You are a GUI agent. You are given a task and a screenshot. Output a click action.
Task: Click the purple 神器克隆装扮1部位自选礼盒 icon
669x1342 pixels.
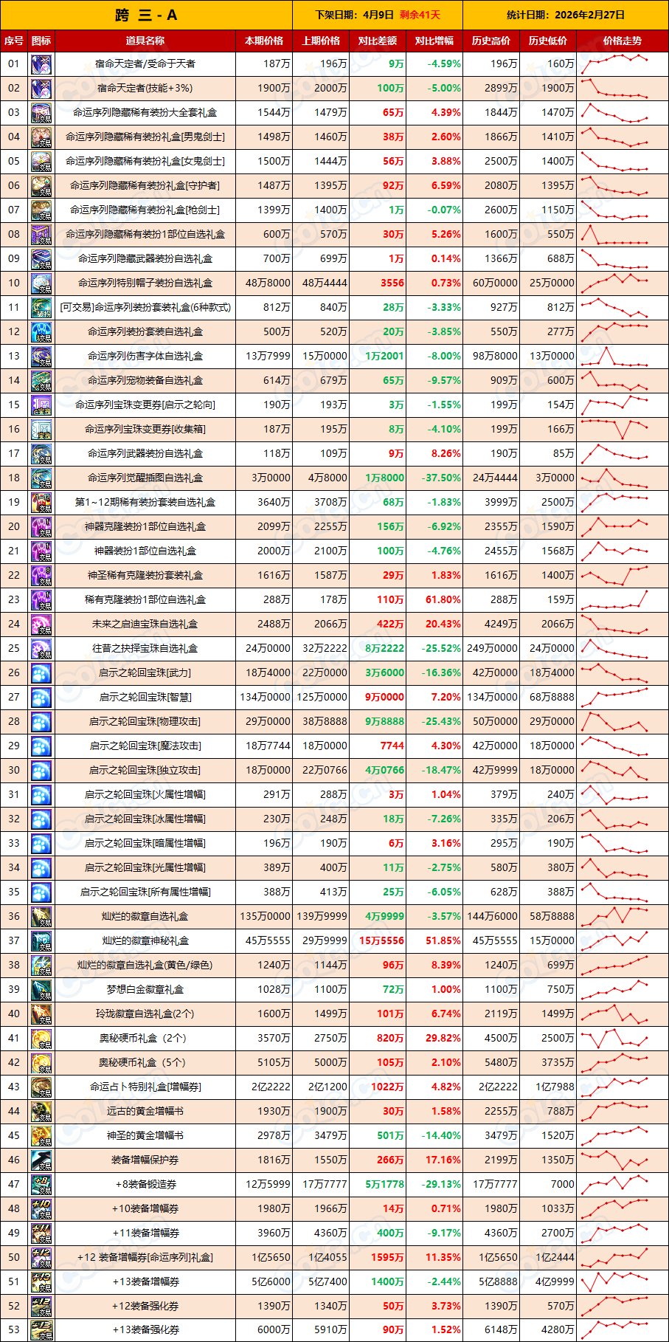tap(41, 527)
